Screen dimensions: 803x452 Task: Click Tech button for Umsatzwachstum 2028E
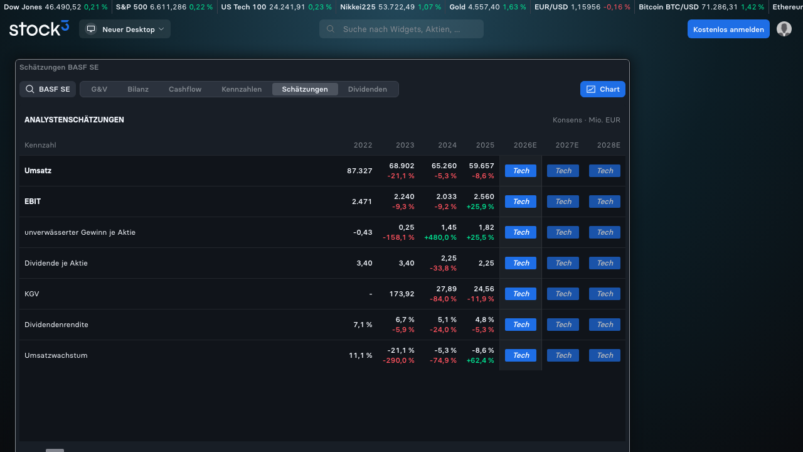[605, 355]
